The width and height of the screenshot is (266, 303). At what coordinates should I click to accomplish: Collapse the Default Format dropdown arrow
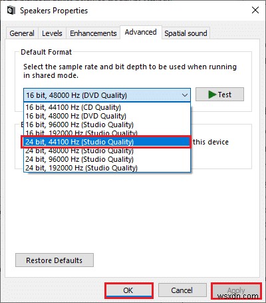point(185,95)
